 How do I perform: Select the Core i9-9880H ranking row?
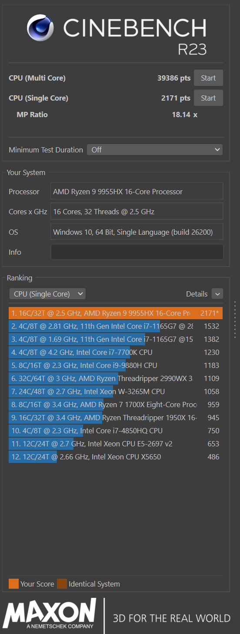[x=116, y=365]
